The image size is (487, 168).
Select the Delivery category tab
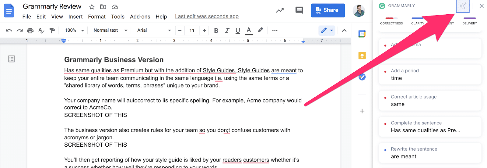click(470, 21)
